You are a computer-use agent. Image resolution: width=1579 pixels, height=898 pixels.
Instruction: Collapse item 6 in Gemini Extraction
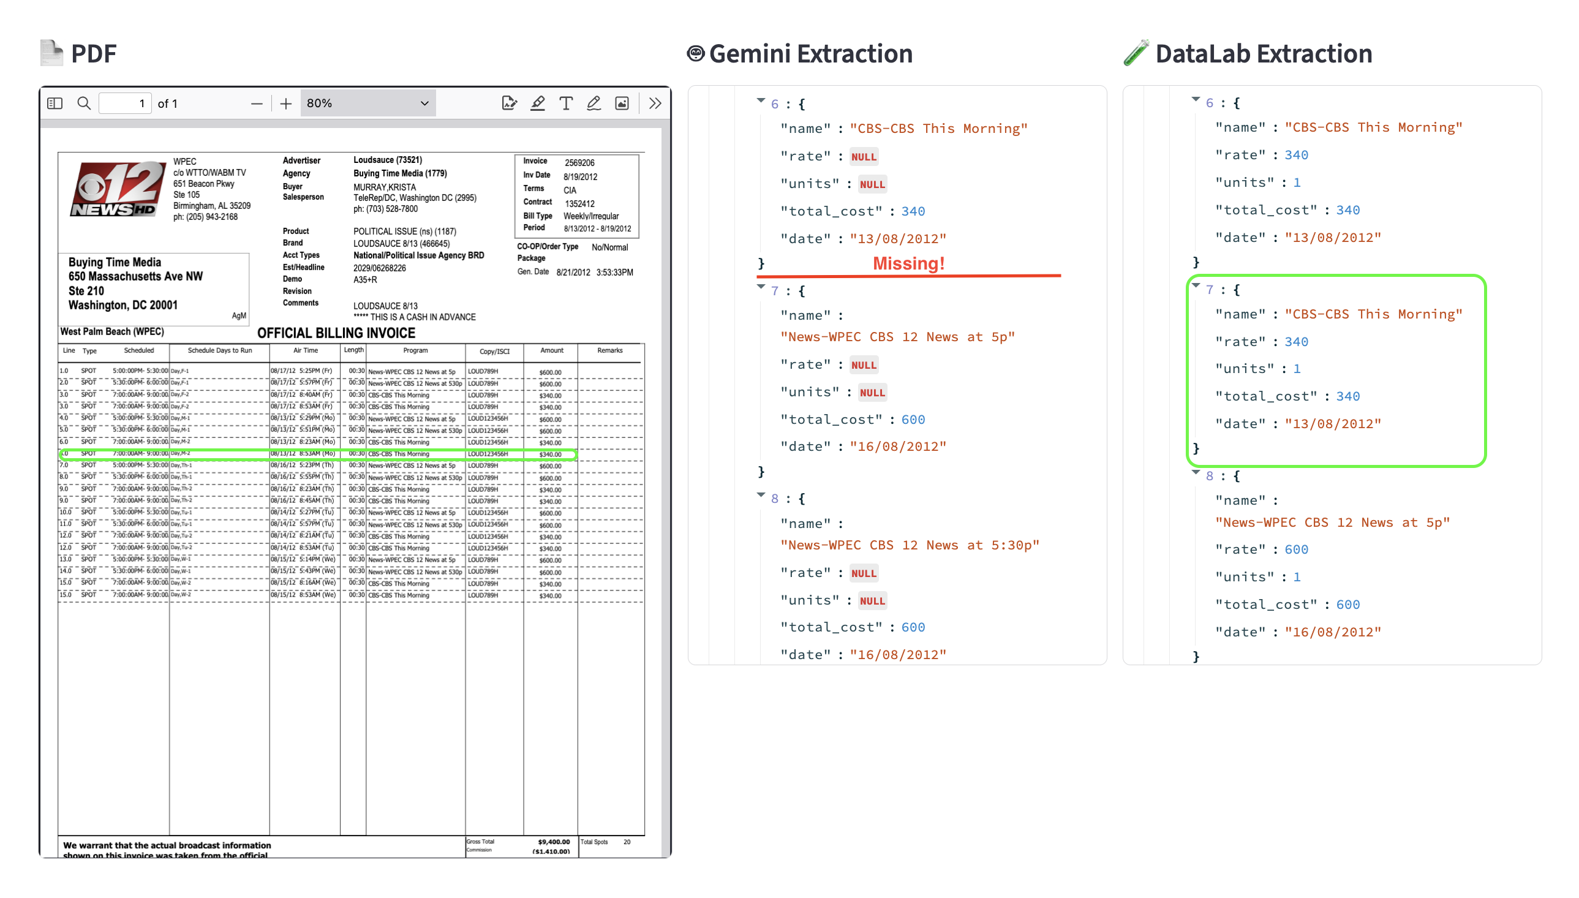point(761,100)
